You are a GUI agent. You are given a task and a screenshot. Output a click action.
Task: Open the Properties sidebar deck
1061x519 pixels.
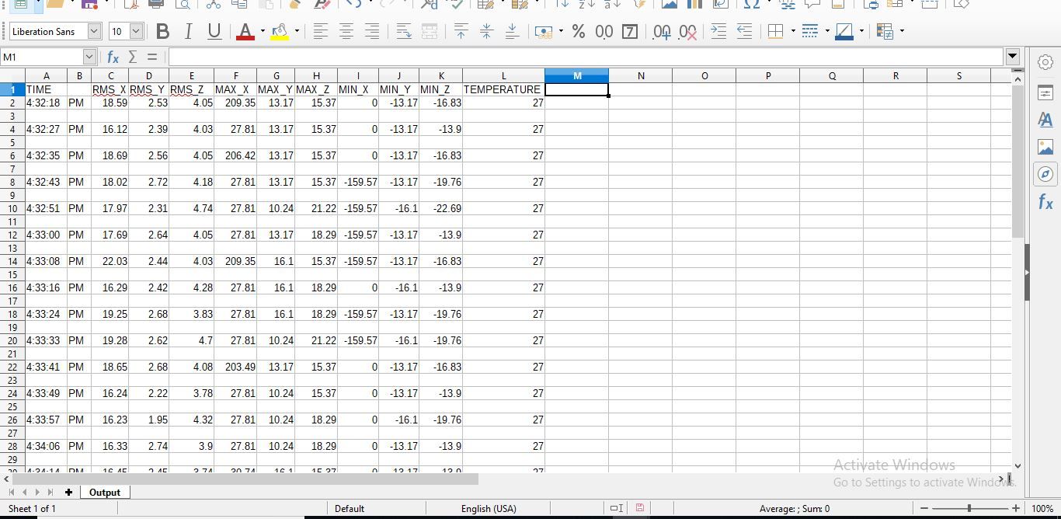1045,92
